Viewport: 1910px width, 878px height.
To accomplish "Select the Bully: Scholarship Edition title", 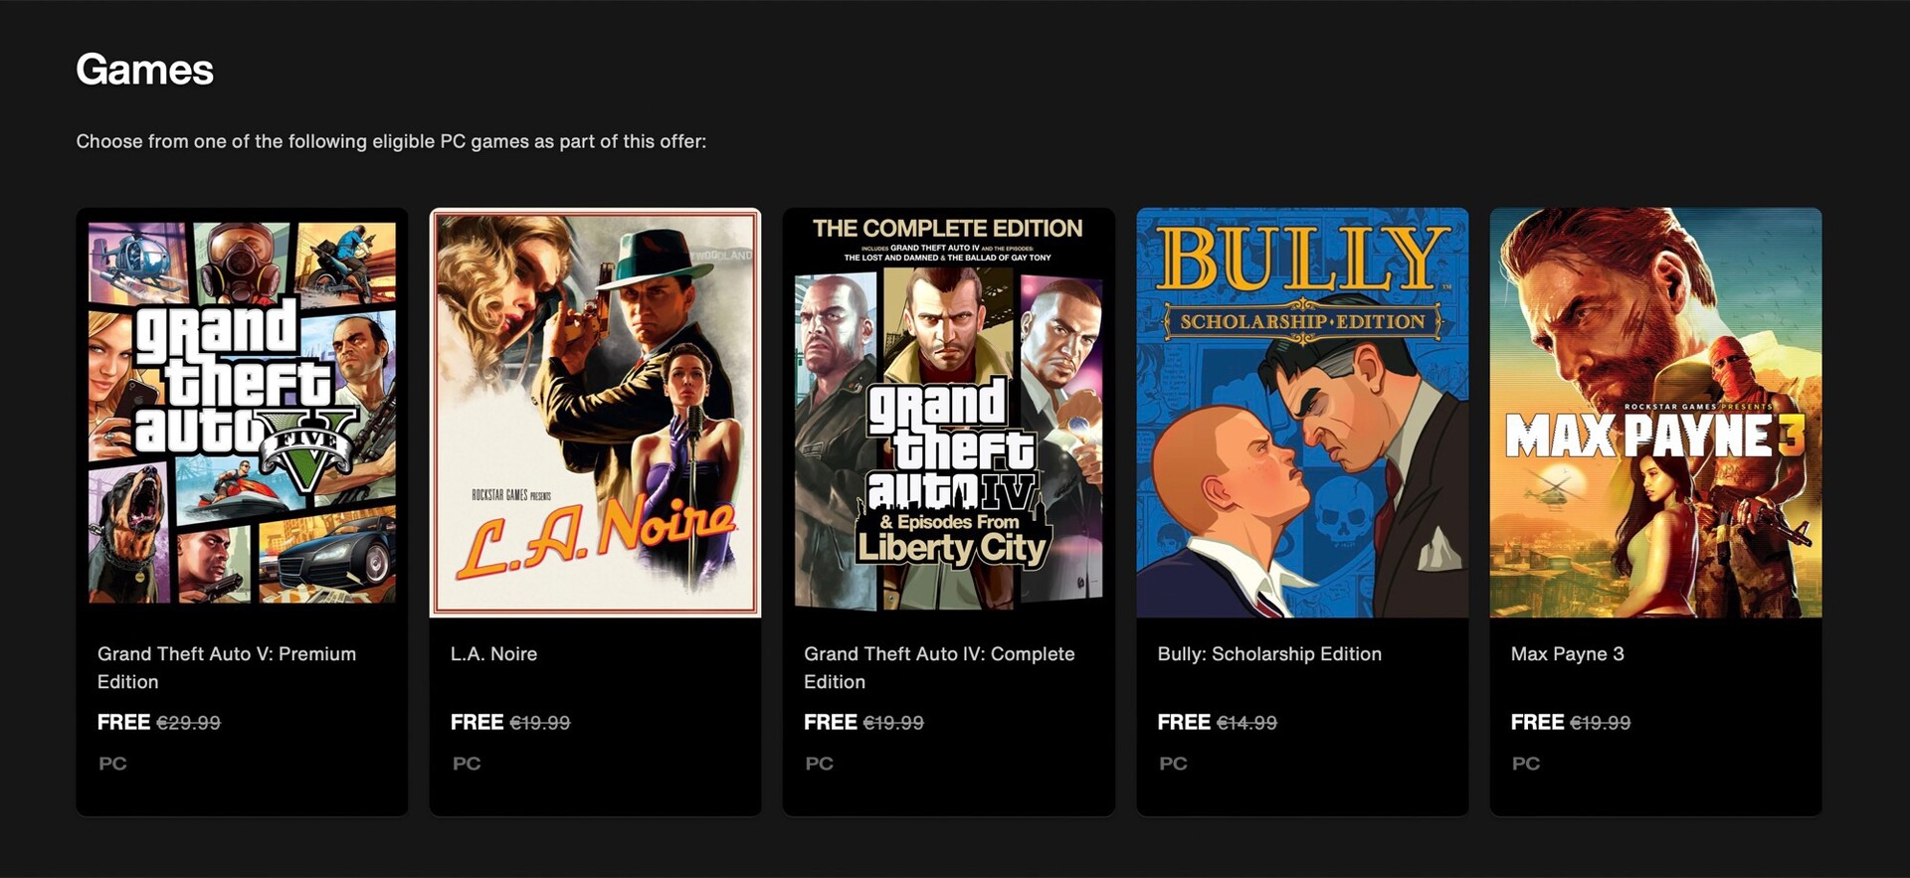I will [1268, 654].
